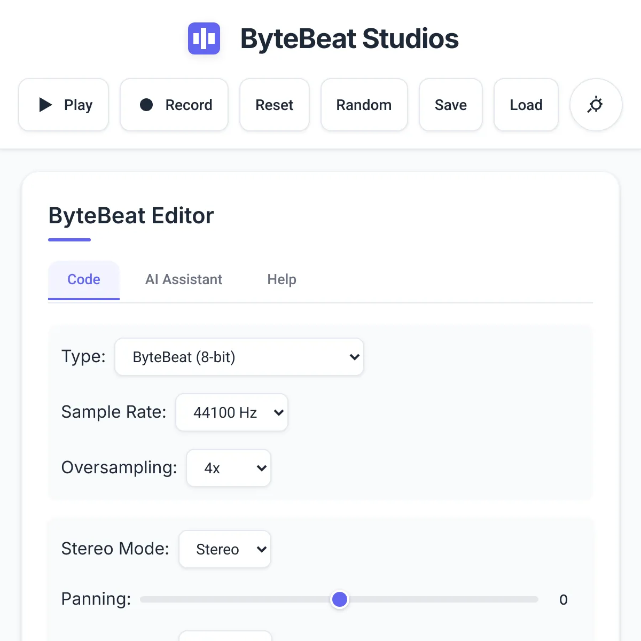Open the Load button
641x641 pixels.
tap(526, 105)
